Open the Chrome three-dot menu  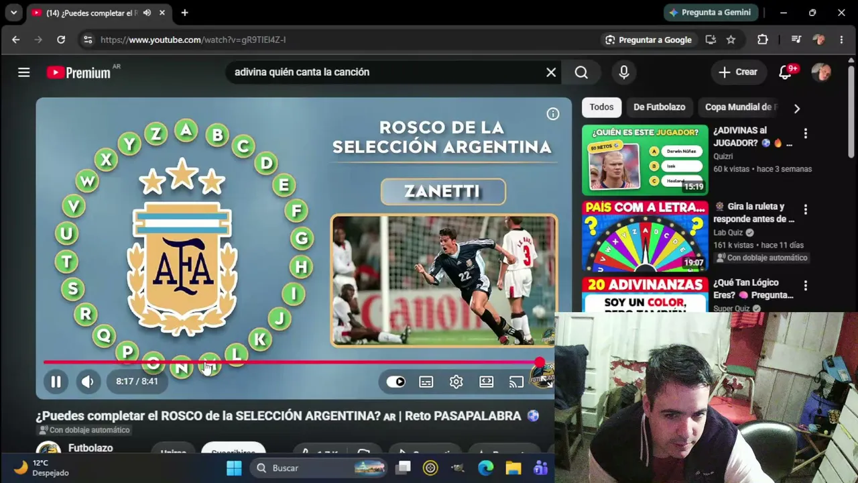(842, 40)
